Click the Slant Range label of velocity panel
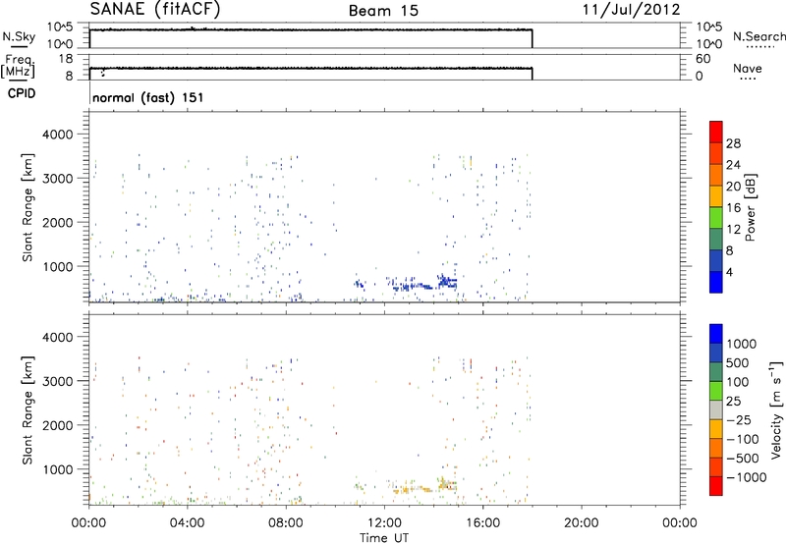The image size is (786, 544). (28, 410)
